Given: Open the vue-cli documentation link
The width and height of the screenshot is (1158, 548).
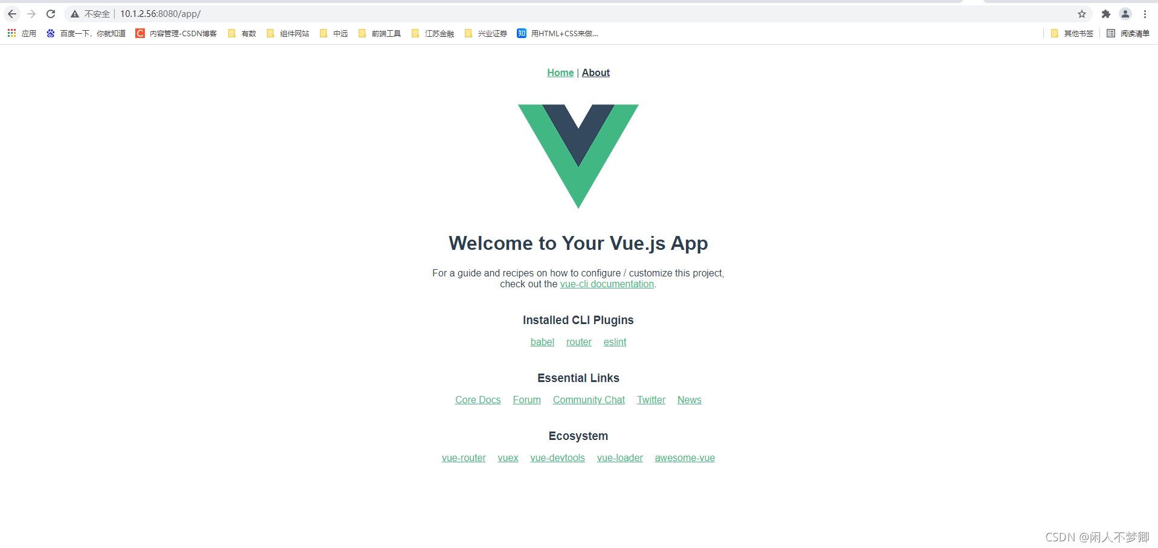Looking at the screenshot, I should [607, 284].
